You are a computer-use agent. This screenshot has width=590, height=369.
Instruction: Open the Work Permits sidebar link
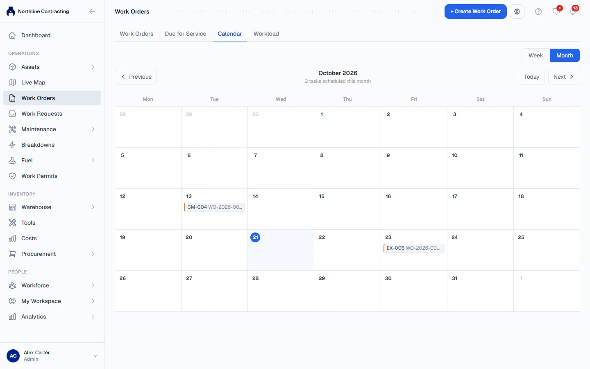[x=52, y=176]
